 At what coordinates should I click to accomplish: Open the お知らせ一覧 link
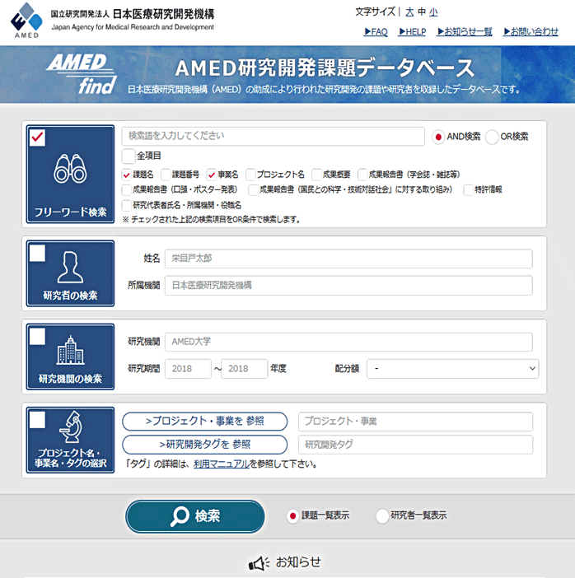tap(465, 32)
